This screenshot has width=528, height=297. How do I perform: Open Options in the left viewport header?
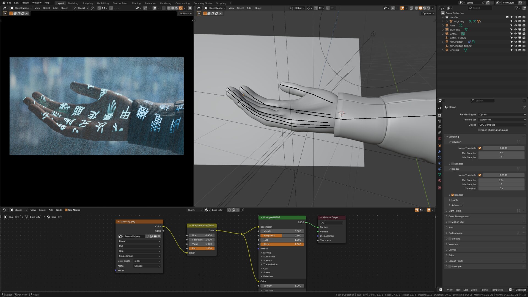pos(186,13)
